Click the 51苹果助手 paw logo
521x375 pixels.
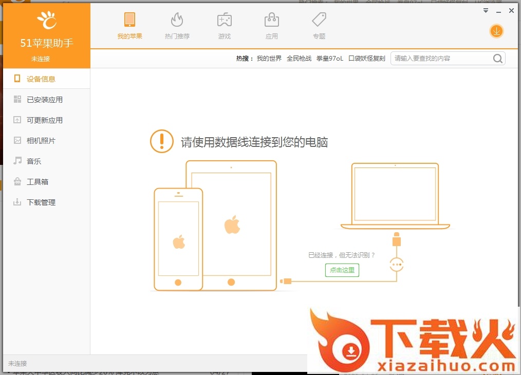47,20
